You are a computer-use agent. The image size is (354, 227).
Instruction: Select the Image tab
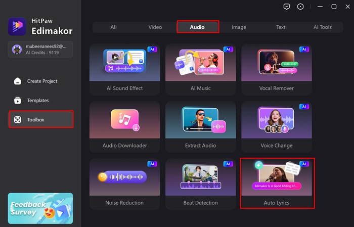click(x=239, y=27)
